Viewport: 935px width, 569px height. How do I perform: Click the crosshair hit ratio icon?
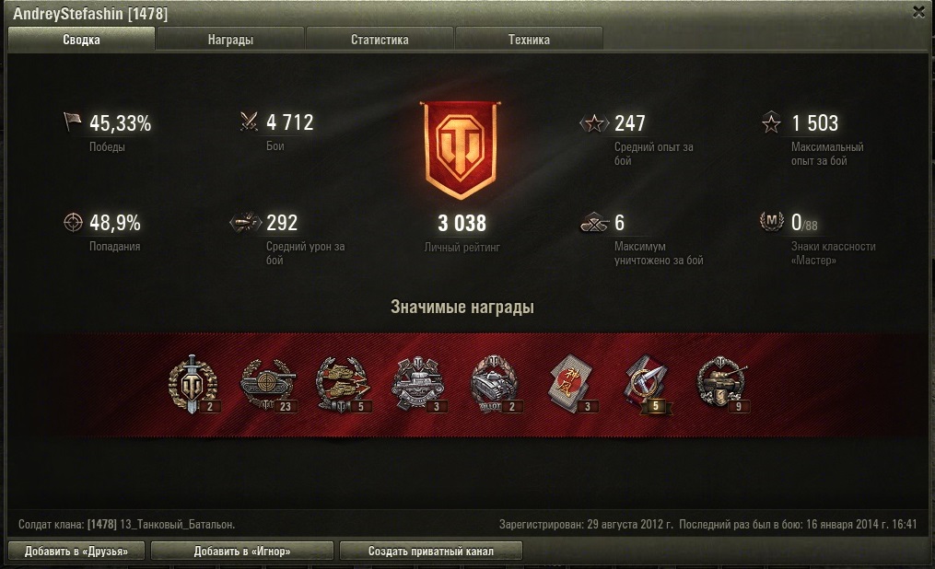tap(73, 222)
